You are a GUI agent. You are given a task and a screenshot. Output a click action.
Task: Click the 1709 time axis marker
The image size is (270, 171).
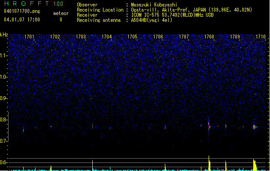235,37
